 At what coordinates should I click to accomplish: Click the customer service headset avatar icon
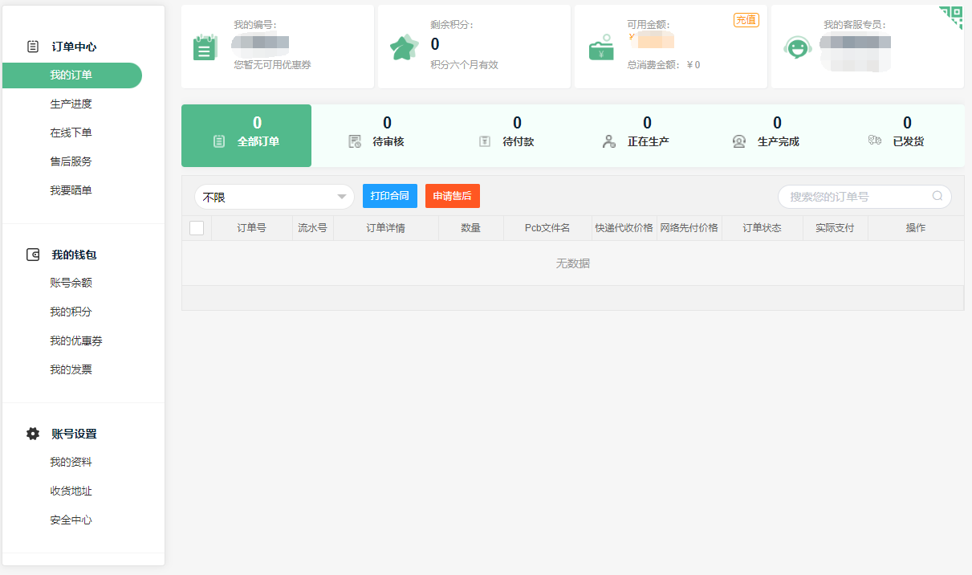[x=797, y=48]
